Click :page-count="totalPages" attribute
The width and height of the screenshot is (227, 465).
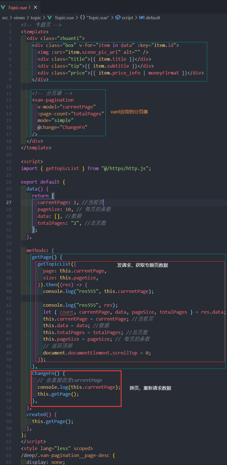coord(71,114)
